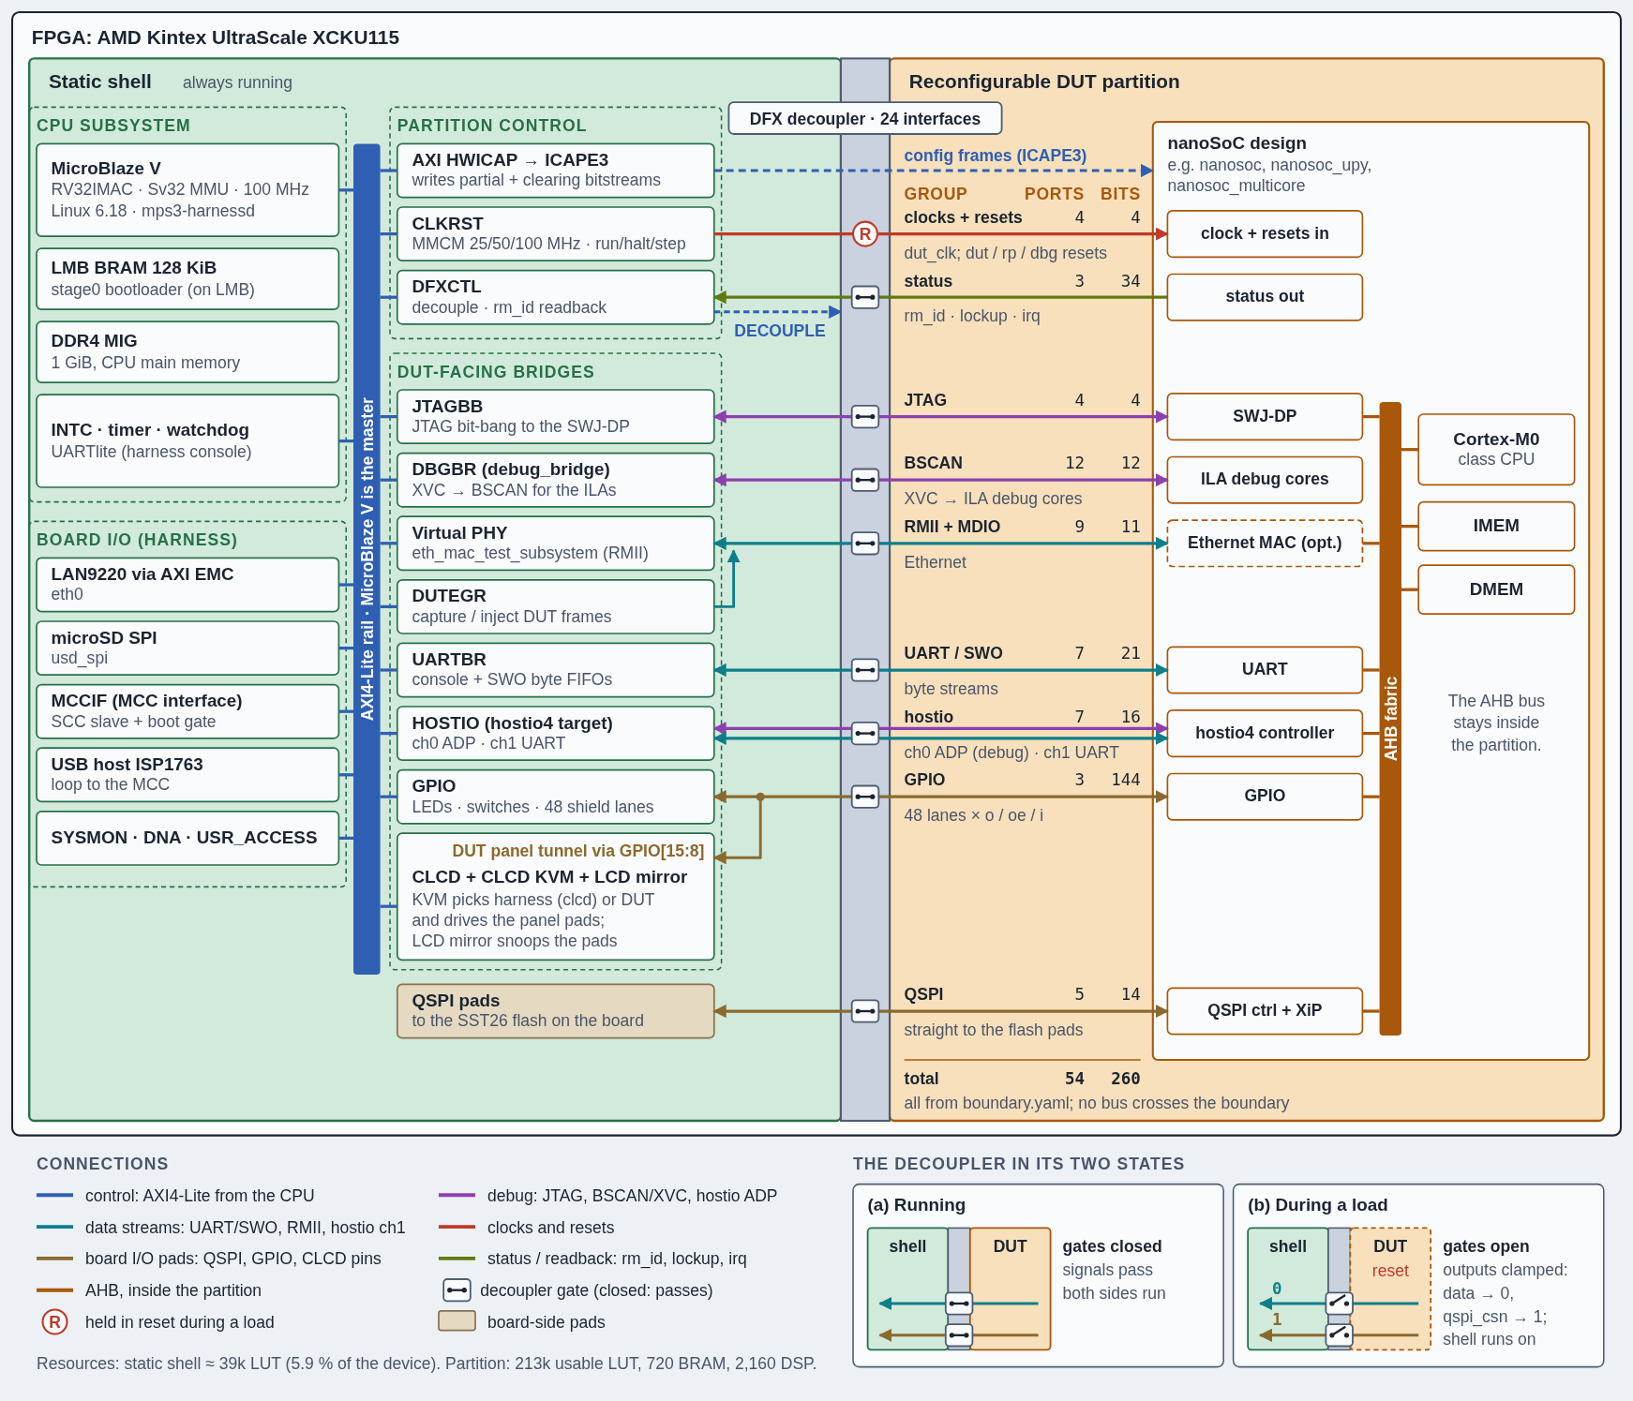1633x1401 pixels.
Task: Click the Cortex-M0 class CPU block
Action: point(1496,450)
